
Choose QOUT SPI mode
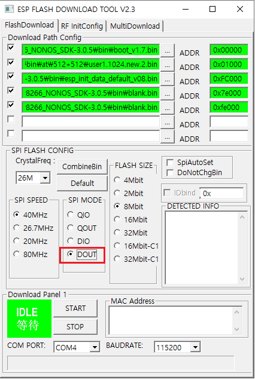tap(82, 228)
